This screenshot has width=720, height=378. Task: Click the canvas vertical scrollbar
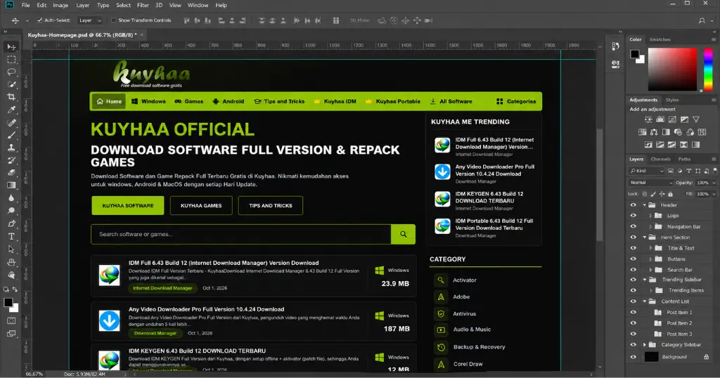click(600, 183)
